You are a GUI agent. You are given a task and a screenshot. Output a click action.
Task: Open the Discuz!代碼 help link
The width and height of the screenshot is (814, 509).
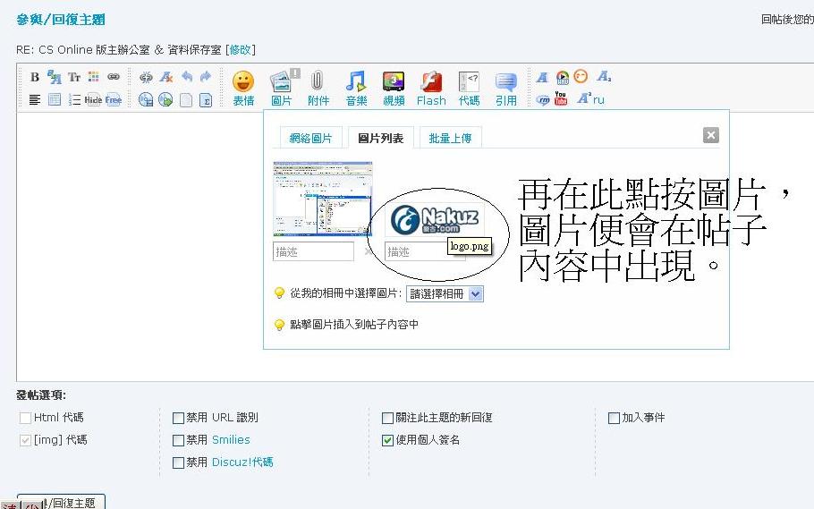point(242,462)
